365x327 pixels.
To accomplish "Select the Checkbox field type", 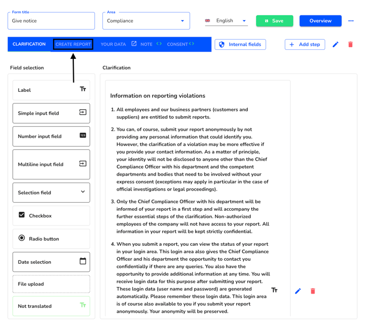I will click(51, 216).
